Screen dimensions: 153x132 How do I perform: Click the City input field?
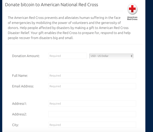(x=92, y=125)
